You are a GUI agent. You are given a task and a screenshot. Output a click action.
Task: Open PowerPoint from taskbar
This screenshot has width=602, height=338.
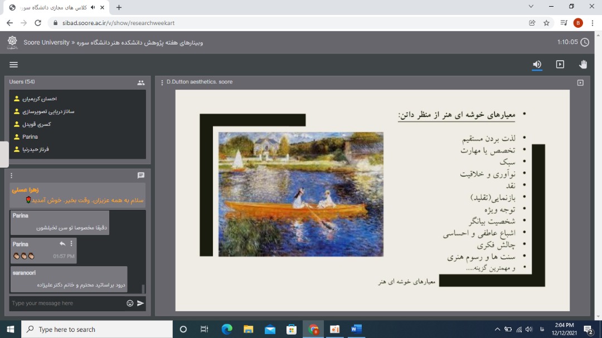coord(335,329)
